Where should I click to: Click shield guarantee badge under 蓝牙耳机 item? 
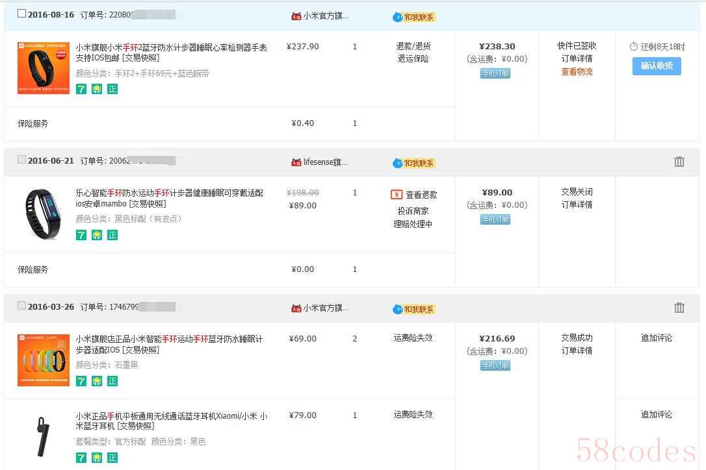pyautogui.click(x=97, y=458)
